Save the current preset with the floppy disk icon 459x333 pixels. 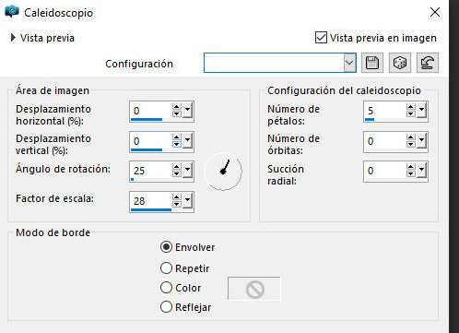click(x=372, y=63)
